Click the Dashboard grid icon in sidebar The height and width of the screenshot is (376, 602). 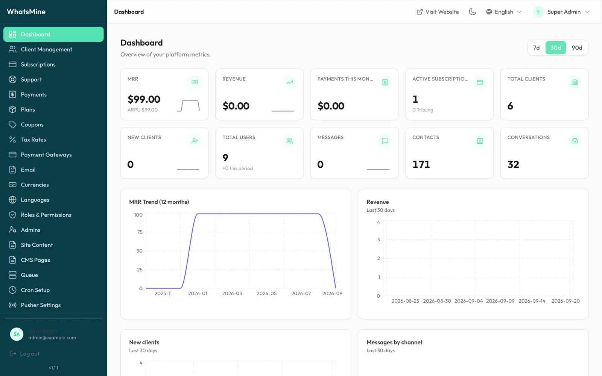coord(12,34)
